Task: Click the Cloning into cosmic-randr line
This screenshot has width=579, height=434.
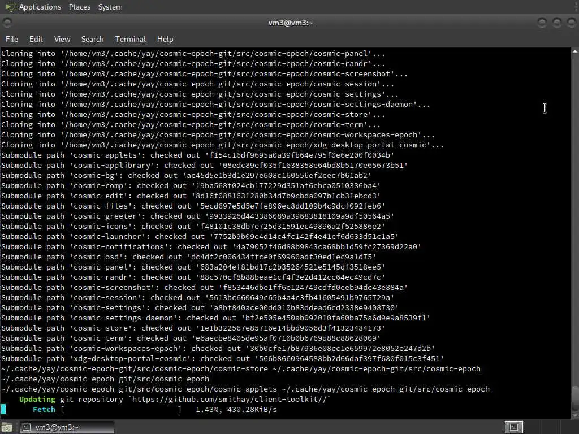Action: (193, 63)
